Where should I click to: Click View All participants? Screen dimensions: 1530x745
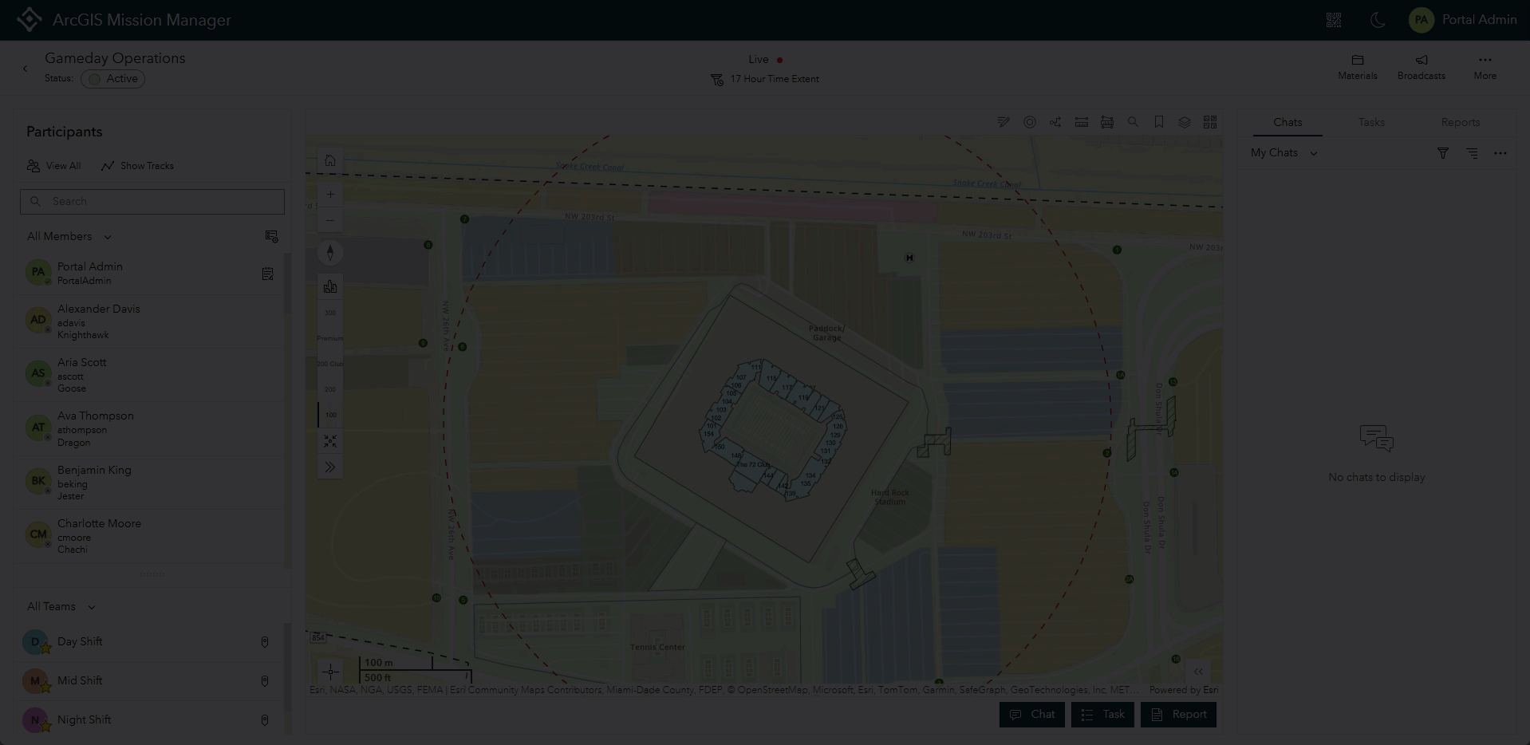[x=54, y=166]
